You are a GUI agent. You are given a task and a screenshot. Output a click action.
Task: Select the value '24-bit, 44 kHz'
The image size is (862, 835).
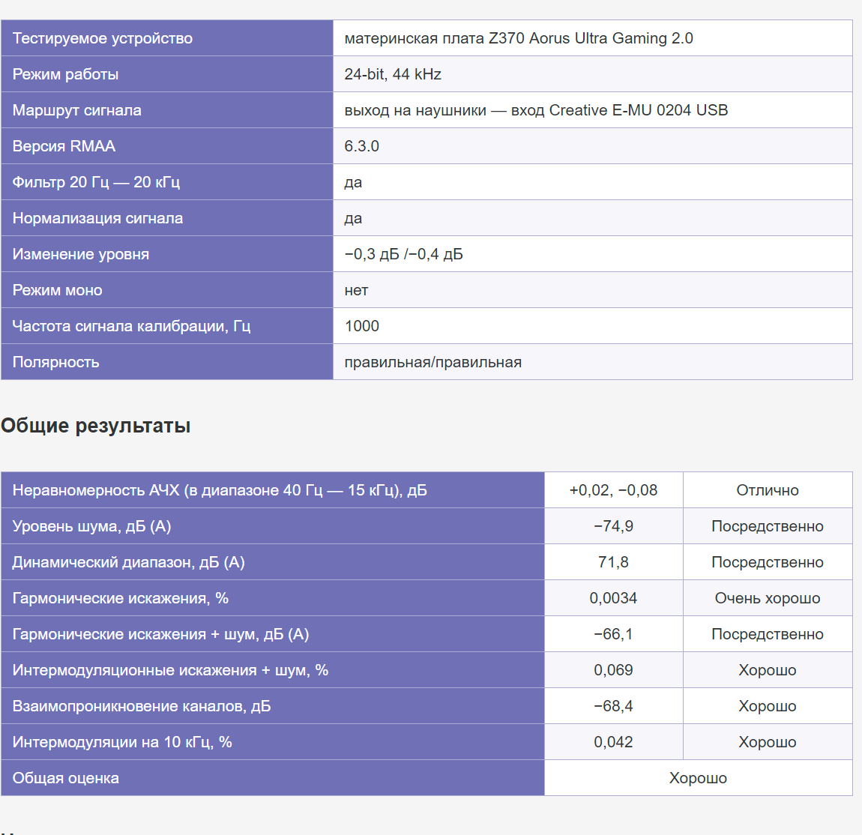coord(393,74)
